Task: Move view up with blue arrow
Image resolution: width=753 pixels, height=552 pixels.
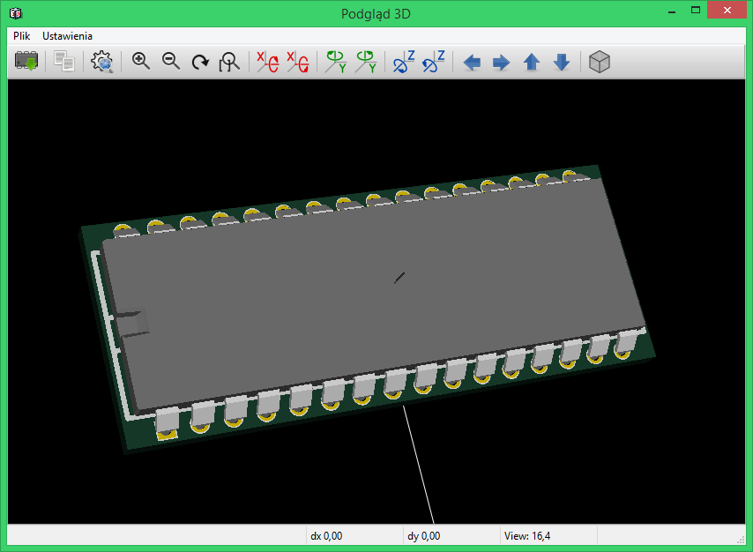Action: 532,62
